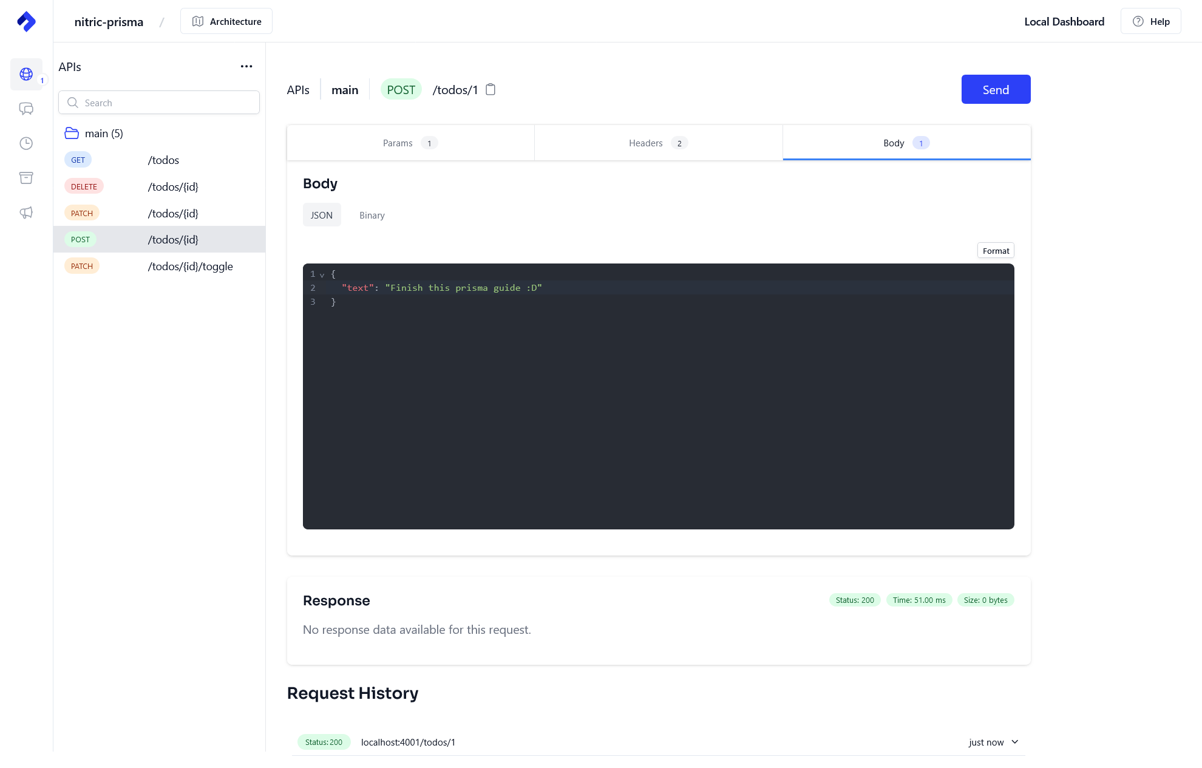Click the Local Dashboard link in header

point(1064,21)
